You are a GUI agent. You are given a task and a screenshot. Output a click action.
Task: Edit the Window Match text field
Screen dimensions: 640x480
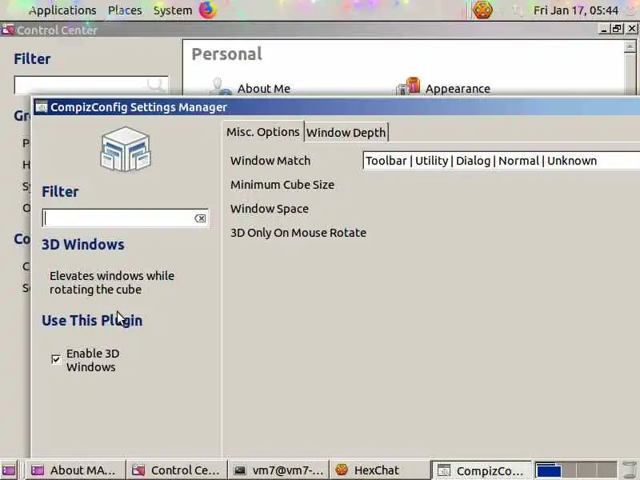(502, 161)
